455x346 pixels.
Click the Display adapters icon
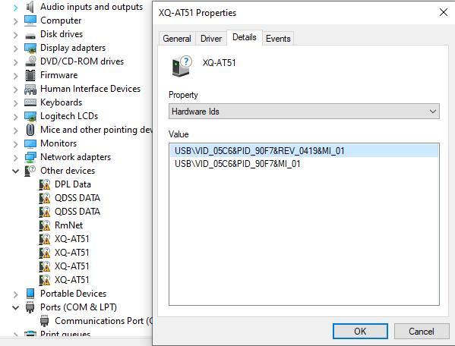pyautogui.click(x=30, y=48)
